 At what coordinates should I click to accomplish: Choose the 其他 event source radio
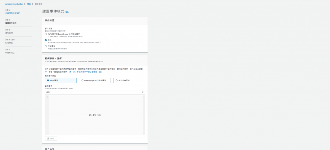[46, 40]
